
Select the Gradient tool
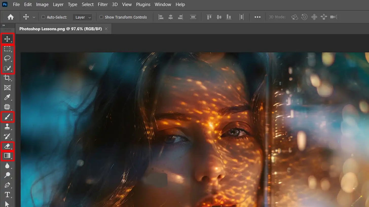[x=7, y=156]
